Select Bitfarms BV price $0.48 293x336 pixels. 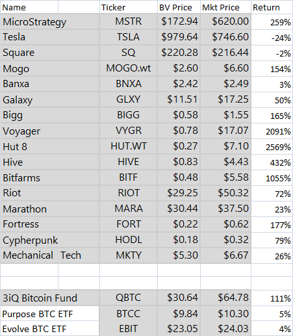(179, 177)
